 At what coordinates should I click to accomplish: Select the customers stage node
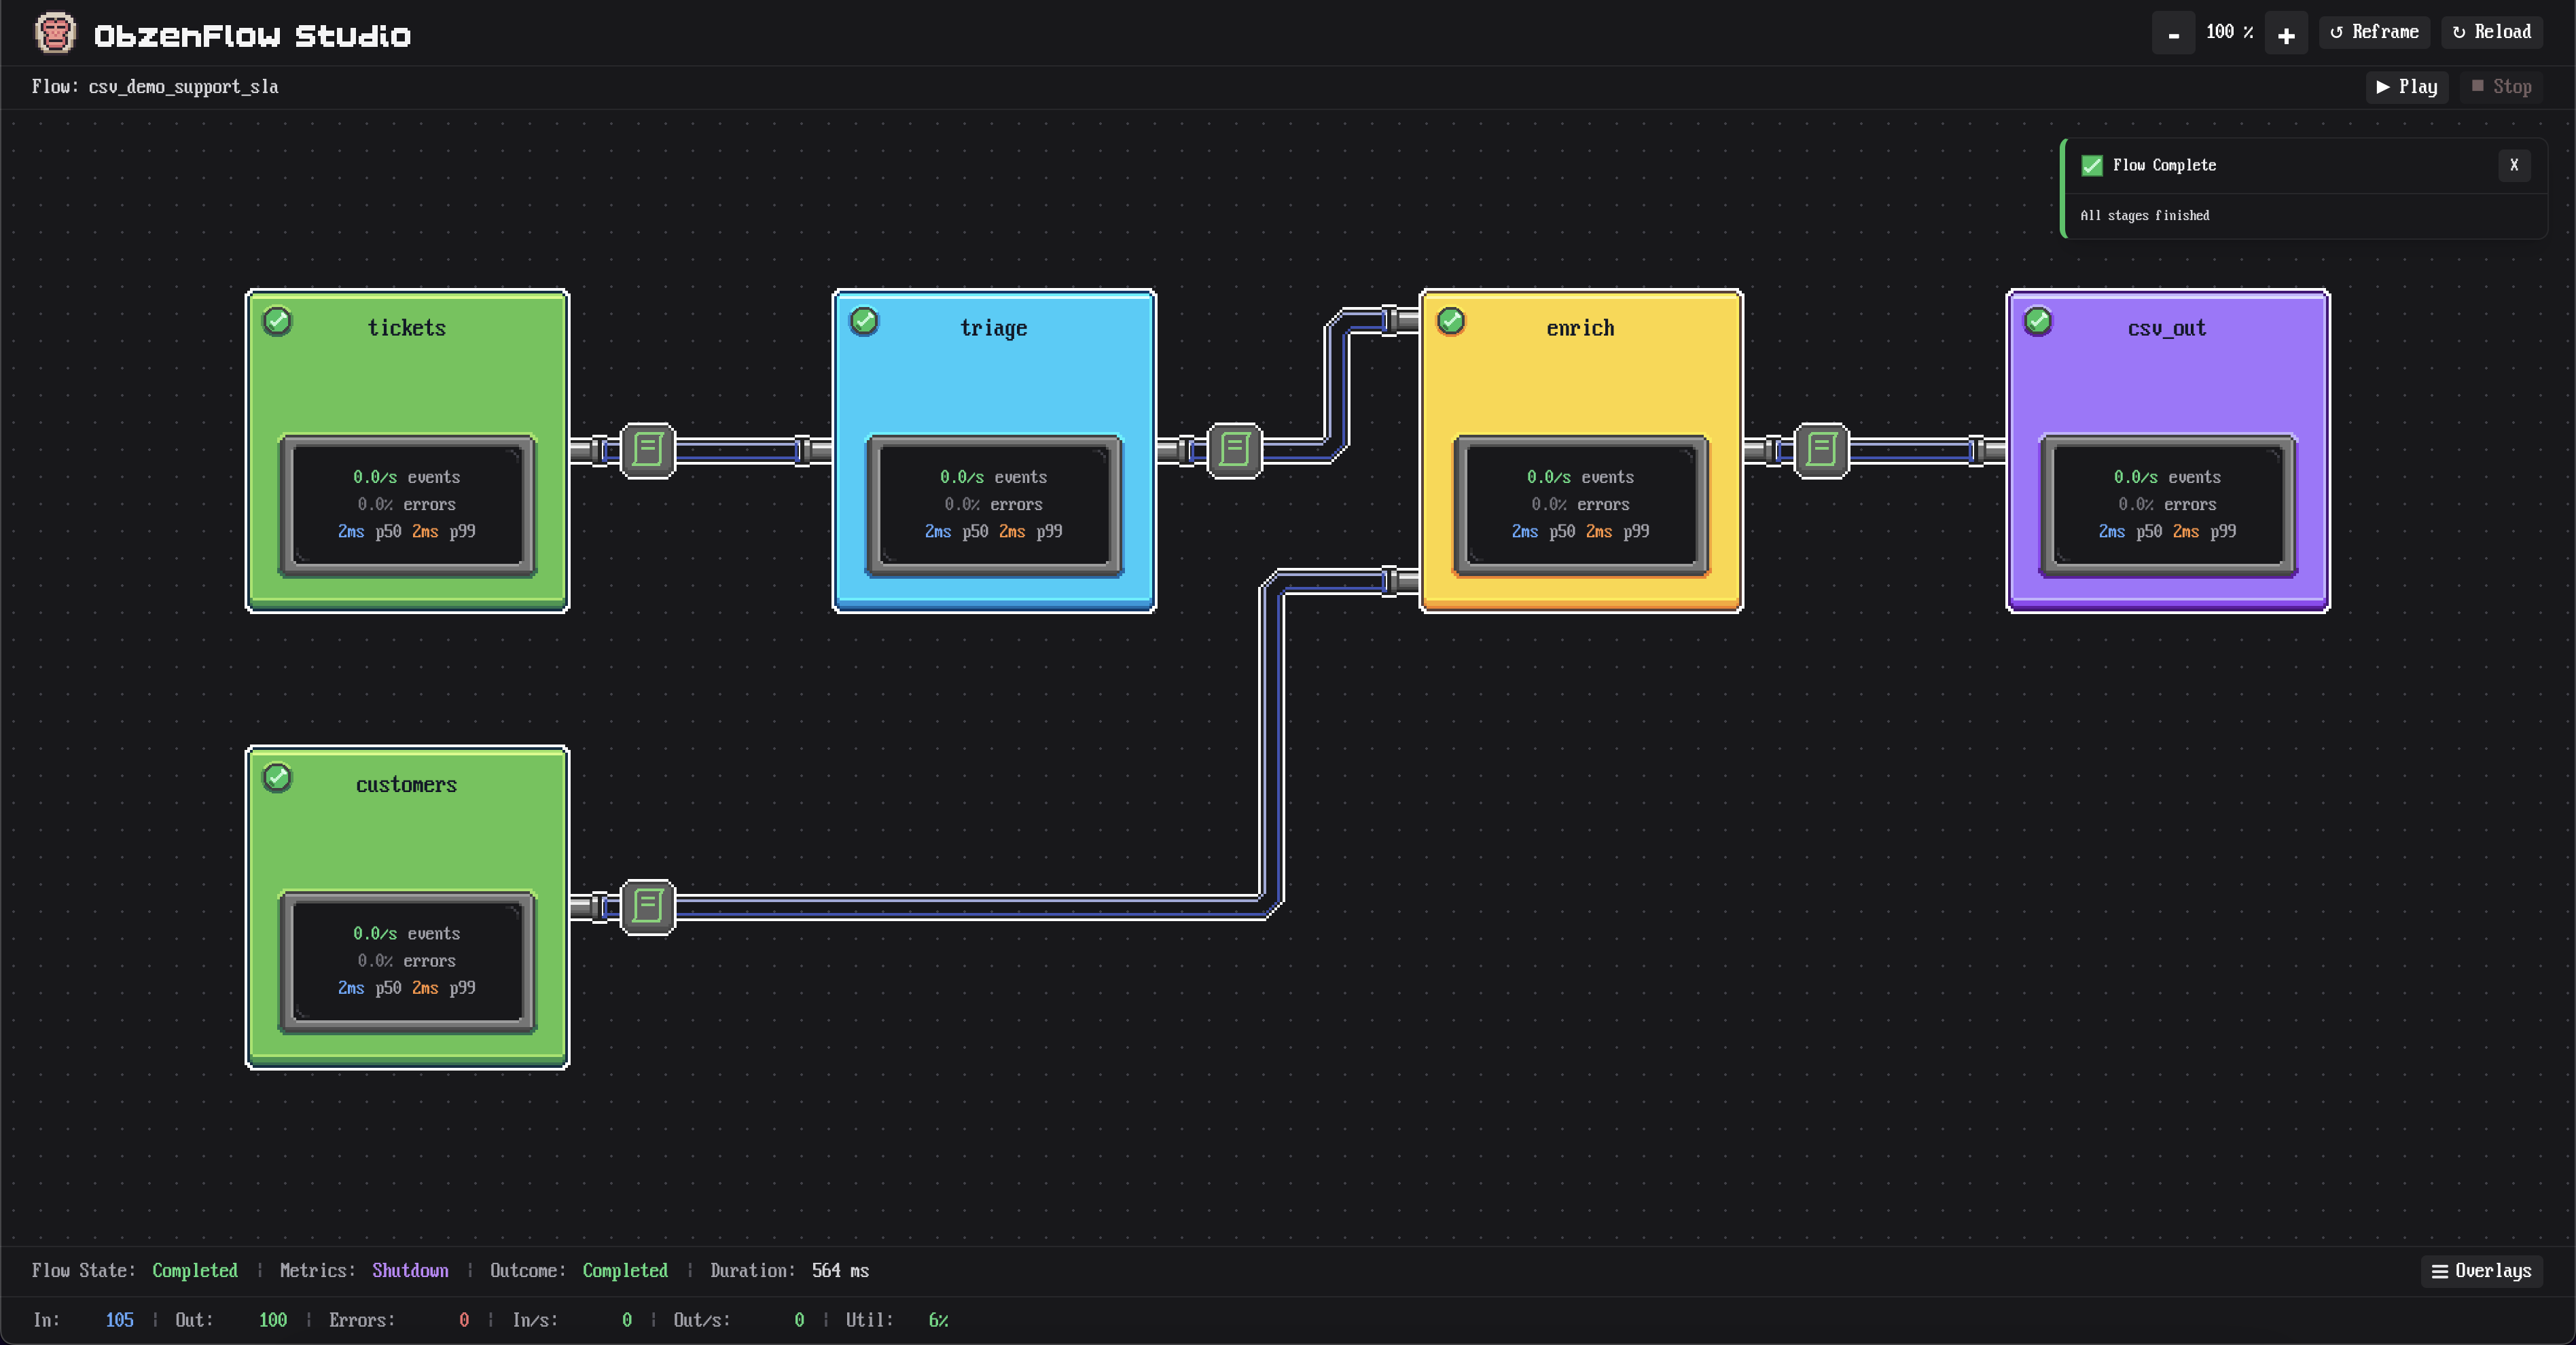407,907
